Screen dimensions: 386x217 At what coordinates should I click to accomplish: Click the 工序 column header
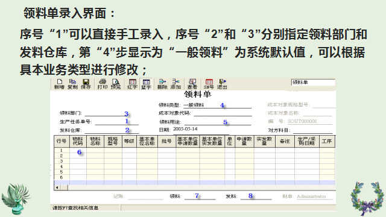[x=327, y=141]
